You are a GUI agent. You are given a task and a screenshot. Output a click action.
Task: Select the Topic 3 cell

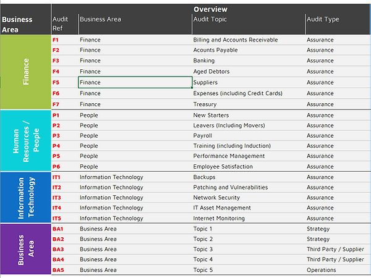[x=249, y=249]
